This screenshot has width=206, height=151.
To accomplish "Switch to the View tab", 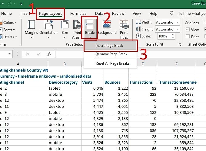I will coord(137,14).
